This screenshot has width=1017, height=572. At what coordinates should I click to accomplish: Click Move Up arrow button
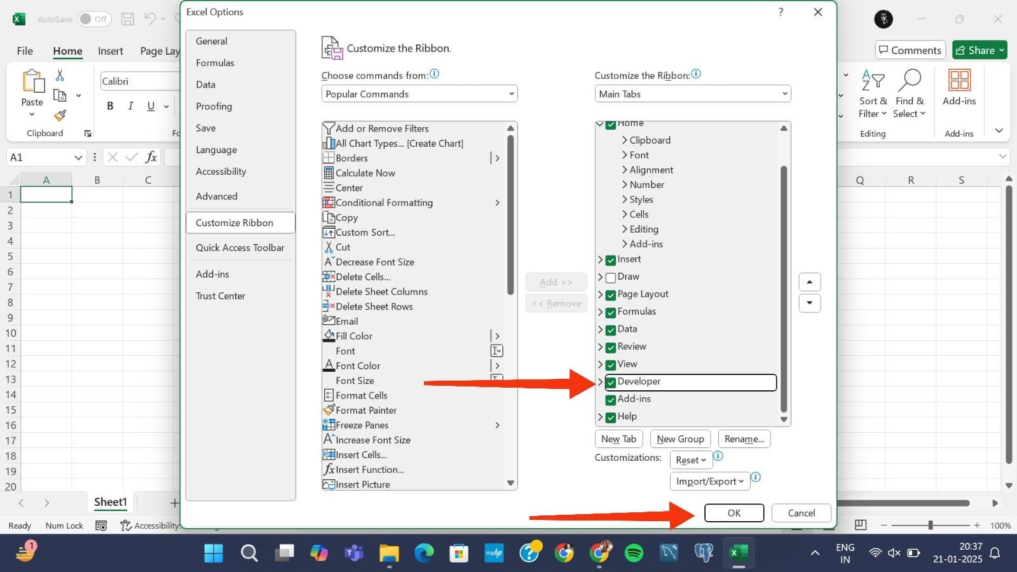tap(809, 282)
